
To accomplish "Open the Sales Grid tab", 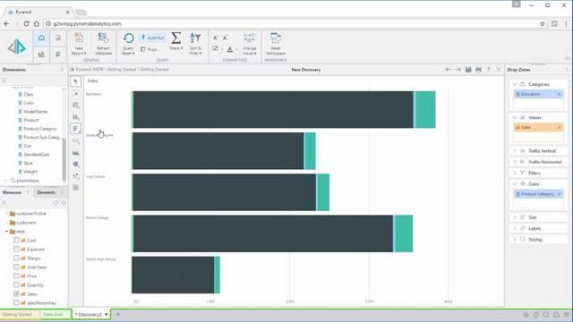I will pos(53,314).
